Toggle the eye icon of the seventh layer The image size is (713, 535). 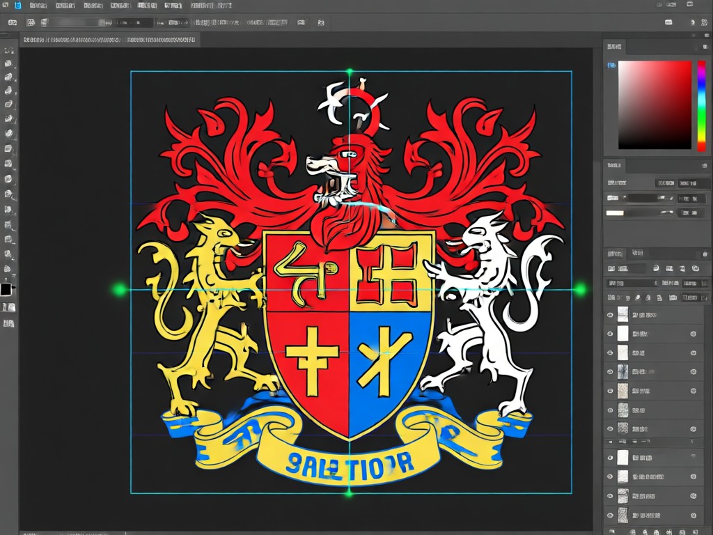[x=610, y=428]
